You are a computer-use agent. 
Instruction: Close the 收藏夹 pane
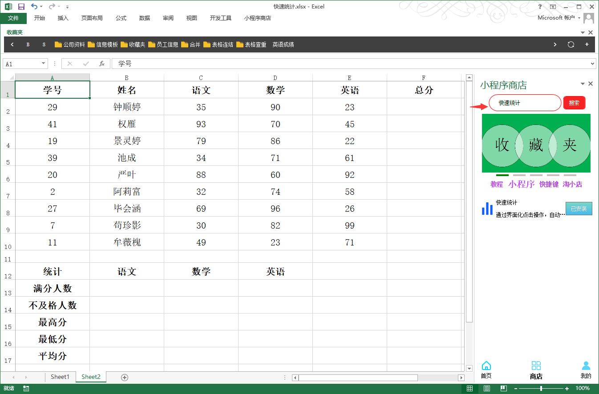591,32
